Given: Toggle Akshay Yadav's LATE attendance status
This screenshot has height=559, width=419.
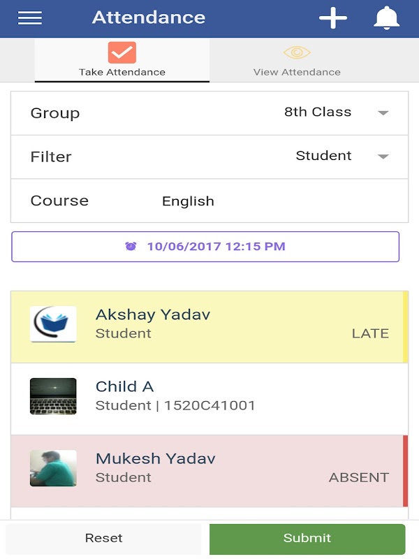Looking at the screenshot, I should (370, 333).
